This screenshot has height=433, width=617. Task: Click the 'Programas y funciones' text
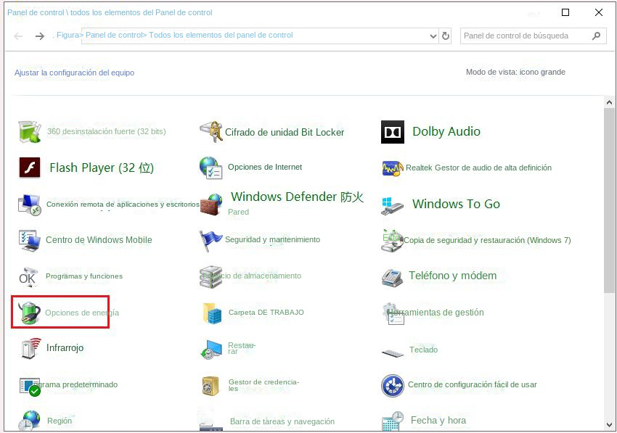(84, 276)
